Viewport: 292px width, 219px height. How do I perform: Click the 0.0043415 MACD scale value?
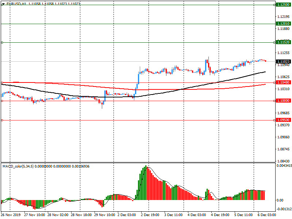click(x=284, y=166)
